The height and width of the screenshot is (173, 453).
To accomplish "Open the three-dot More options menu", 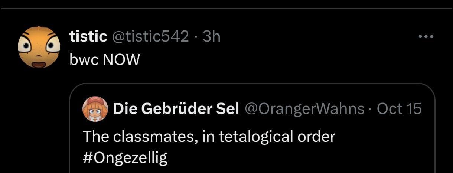I will coord(426,37).
